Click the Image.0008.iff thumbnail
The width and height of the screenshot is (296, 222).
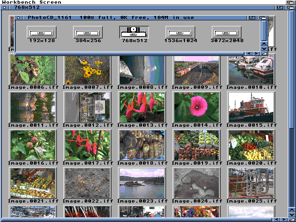click(142, 69)
